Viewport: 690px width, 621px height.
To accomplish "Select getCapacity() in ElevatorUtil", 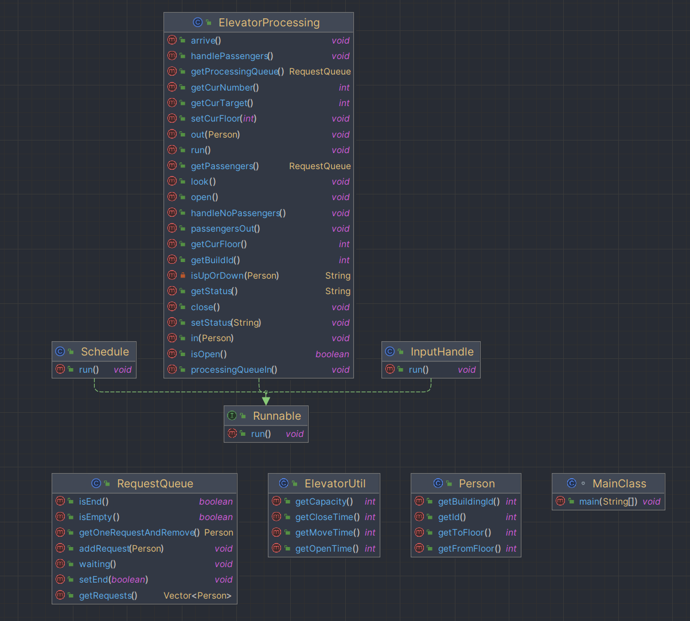I will coord(324,501).
